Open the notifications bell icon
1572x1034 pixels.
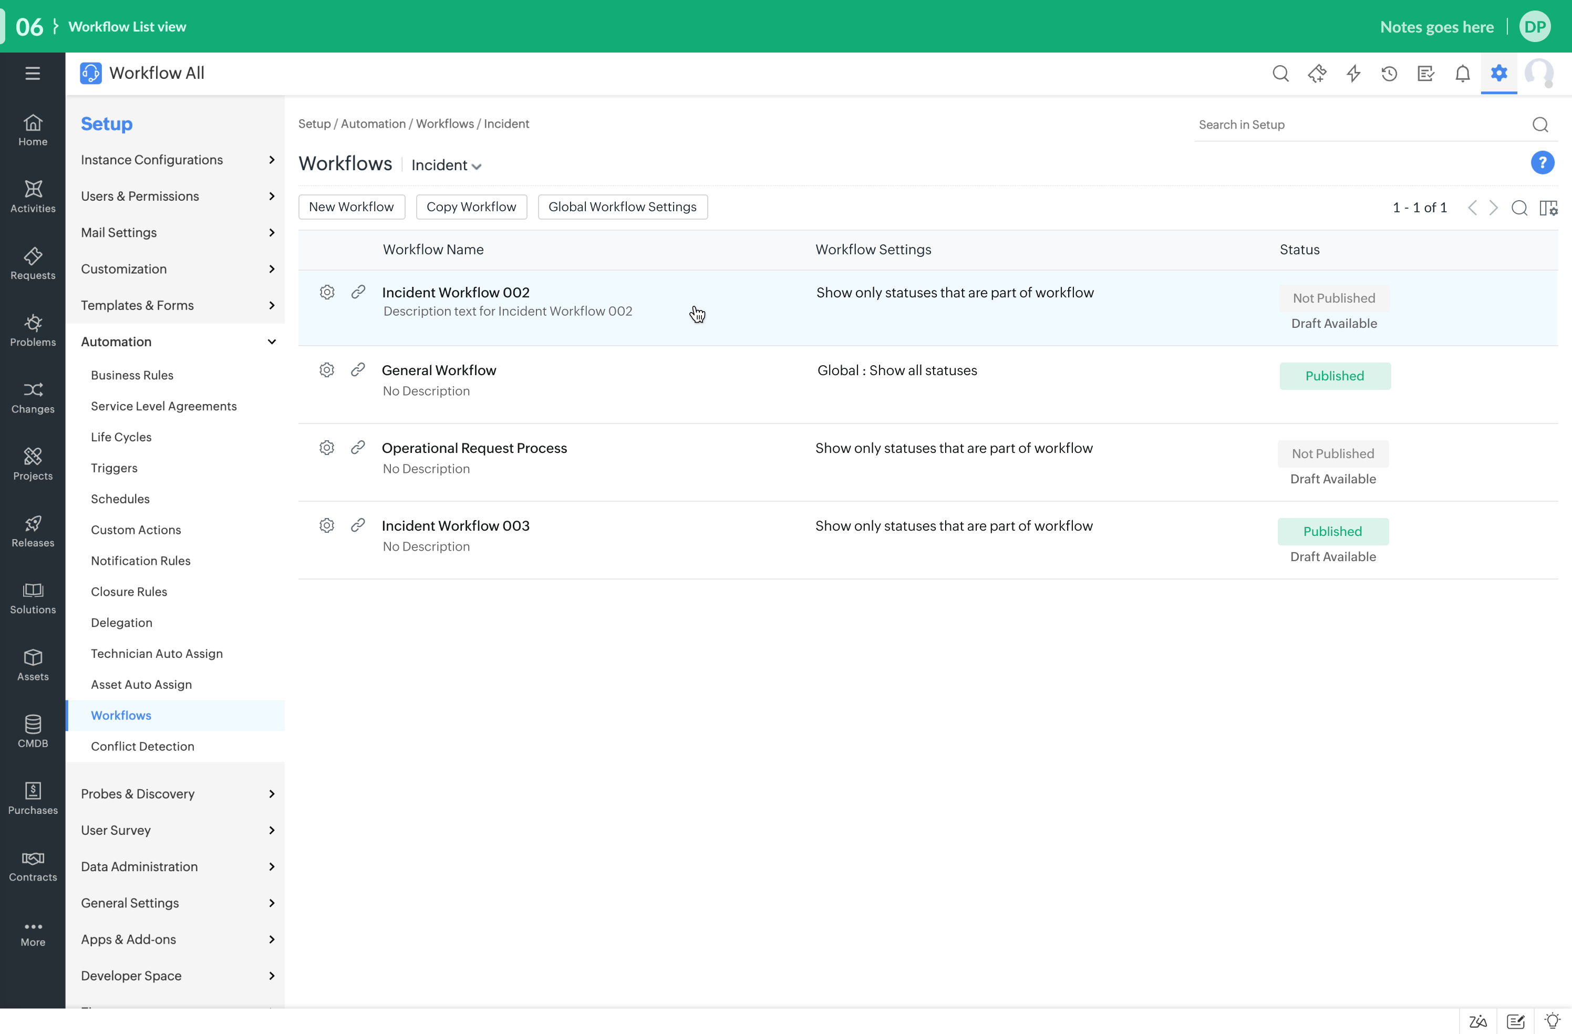point(1462,74)
